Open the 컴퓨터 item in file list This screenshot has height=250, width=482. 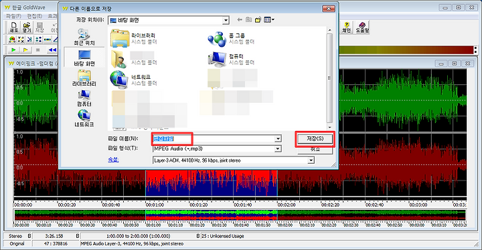tap(231, 59)
